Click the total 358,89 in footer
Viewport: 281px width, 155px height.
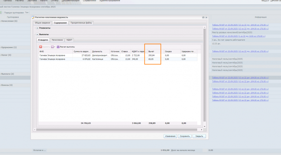[x=152, y=123]
